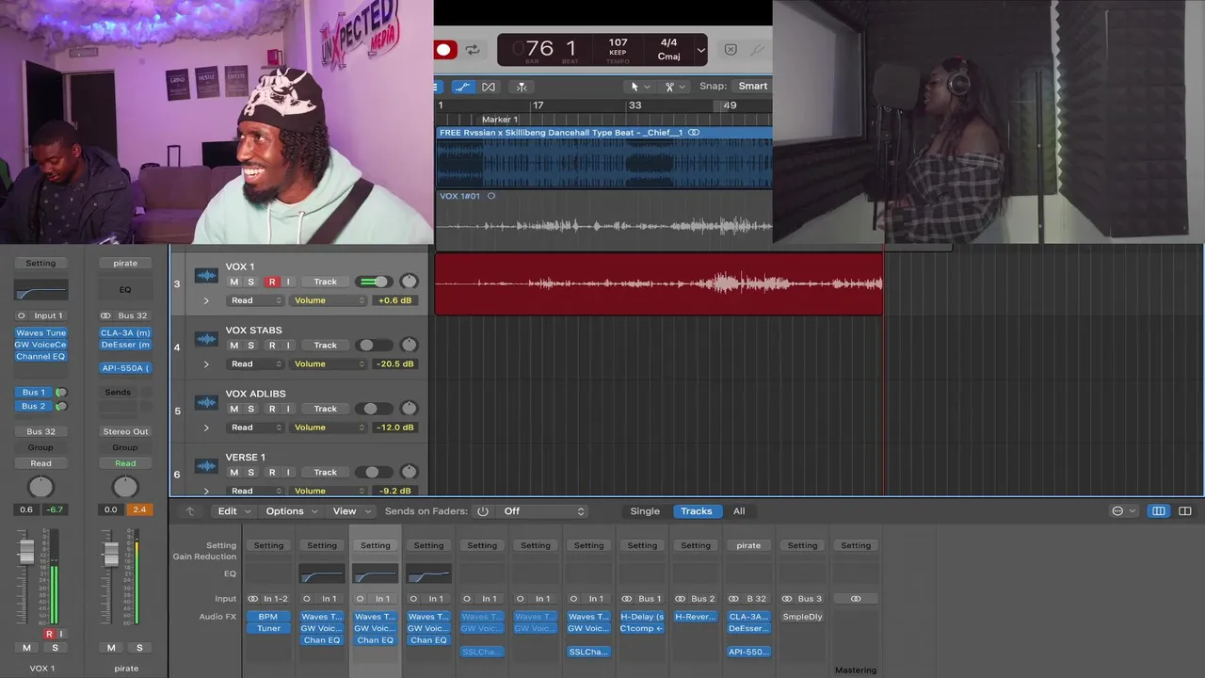Open the BPM plugin in mixer
Viewport: 1205px width, 678px height.
pyautogui.click(x=268, y=617)
